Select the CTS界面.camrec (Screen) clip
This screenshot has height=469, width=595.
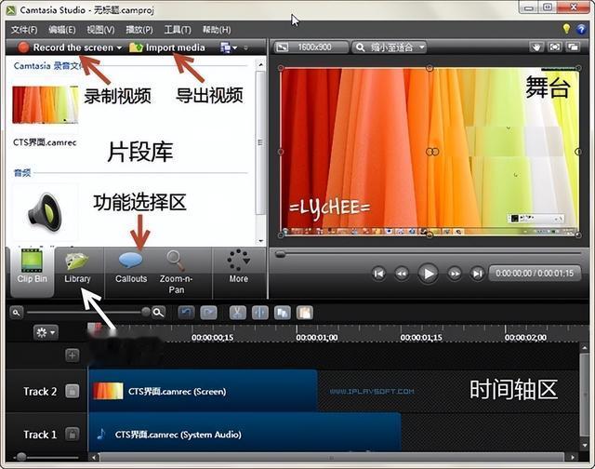click(x=203, y=391)
